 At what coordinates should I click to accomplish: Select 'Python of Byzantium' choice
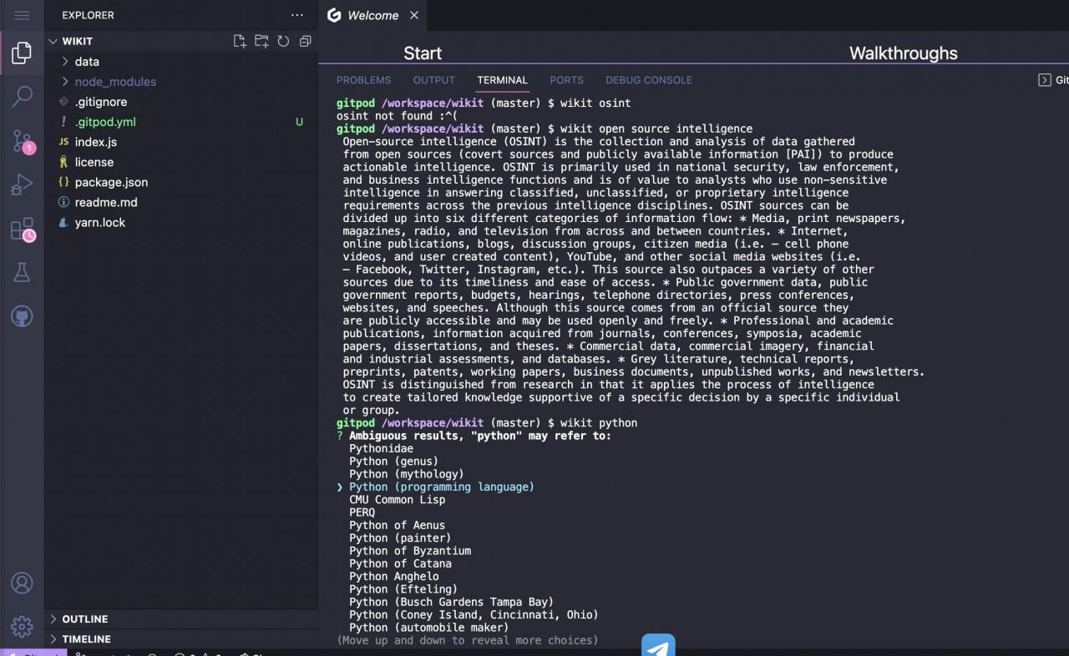[410, 551]
